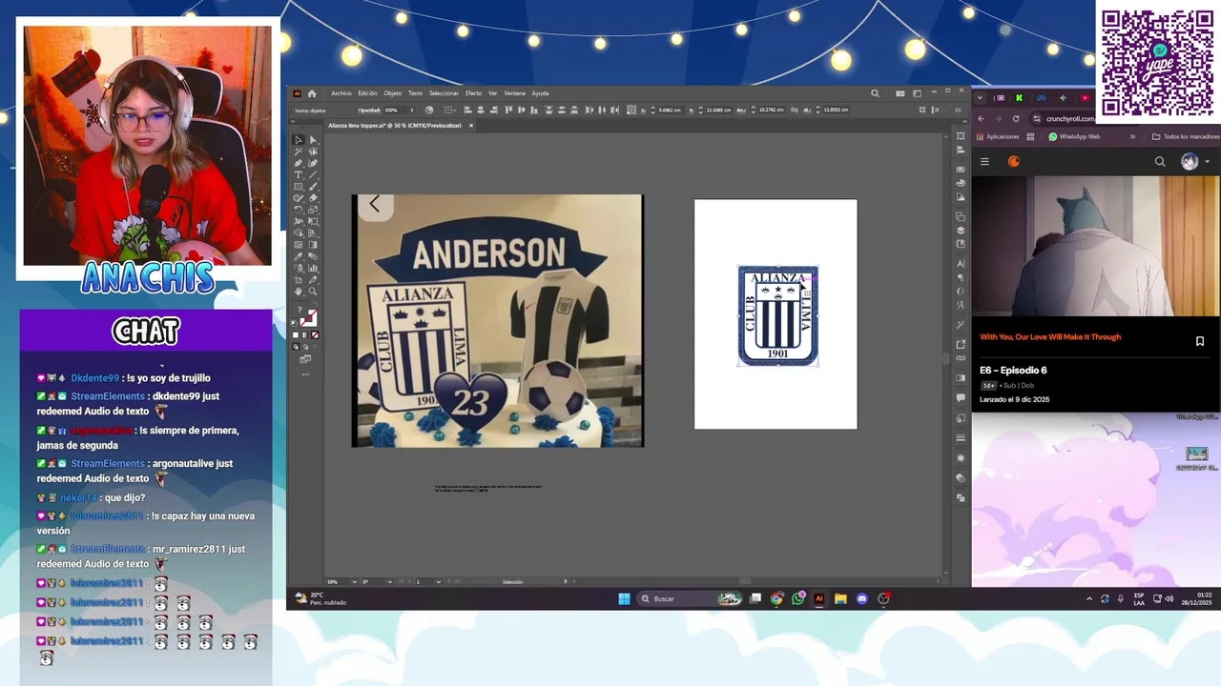Open the Opacity value dropdown arrow

click(412, 111)
